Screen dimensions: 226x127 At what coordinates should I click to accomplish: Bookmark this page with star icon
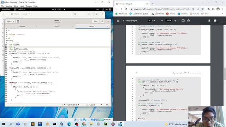[203, 9]
